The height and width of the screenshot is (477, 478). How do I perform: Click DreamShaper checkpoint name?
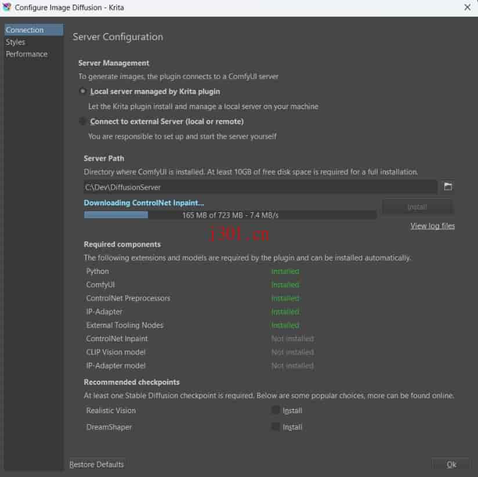click(x=109, y=427)
